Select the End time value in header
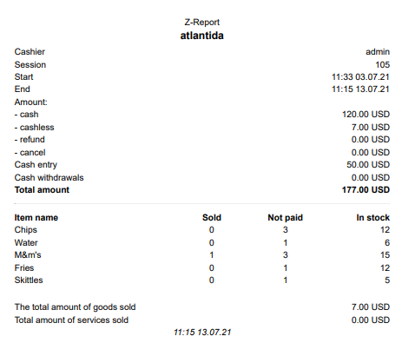Image resolution: width=415 pixels, height=343 pixels. (x=360, y=89)
